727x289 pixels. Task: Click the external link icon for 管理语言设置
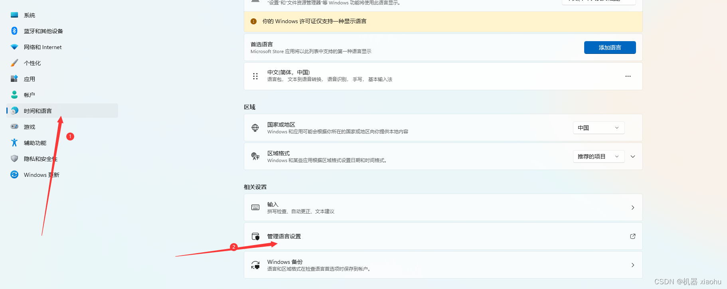pos(633,236)
